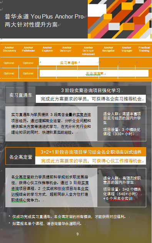Select the 'Anchor Discovery' table header cell
This screenshot has height=243, width=152.
tap(9, 49)
